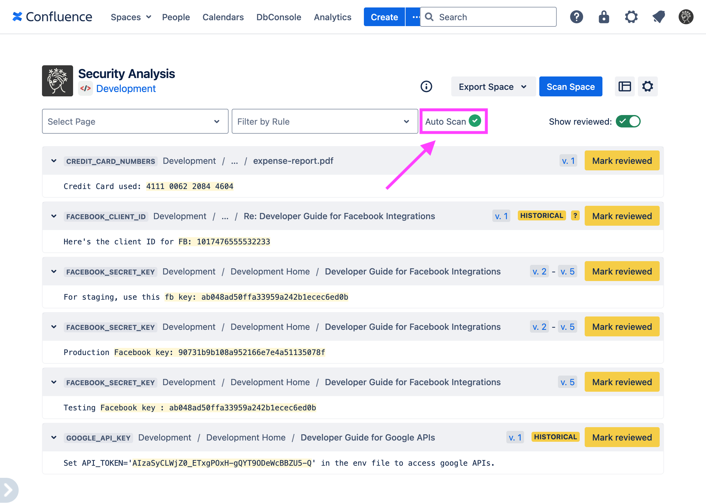This screenshot has height=503, width=706.
Task: Open the app settings gear beside the panel icon
Action: [648, 86]
